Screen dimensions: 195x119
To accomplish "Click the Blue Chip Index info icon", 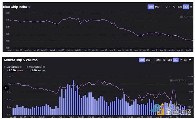I will [30, 7].
